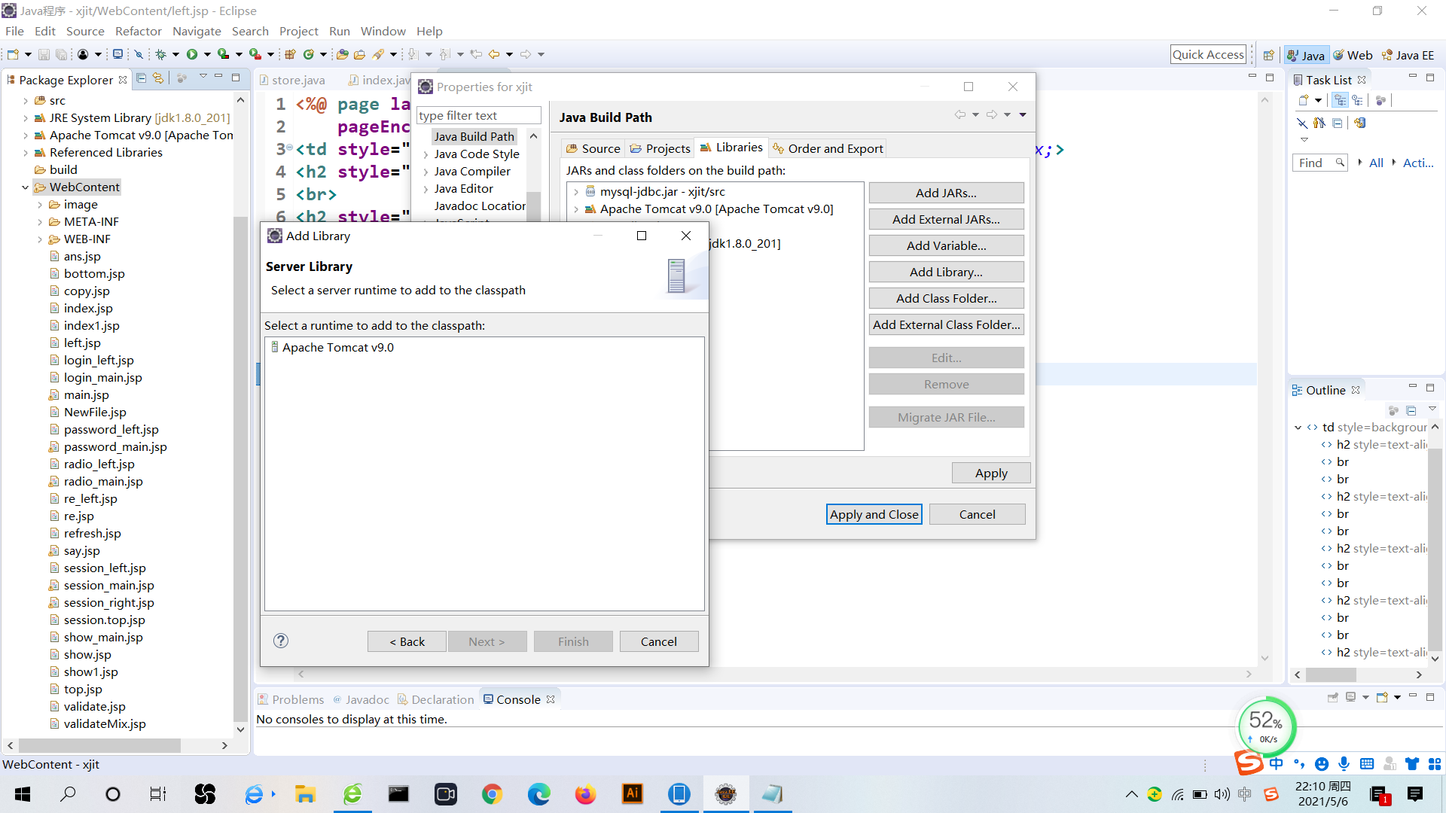Expand Java Code Style in Properties tree
Image resolution: width=1446 pixels, height=813 pixels.
pos(426,154)
